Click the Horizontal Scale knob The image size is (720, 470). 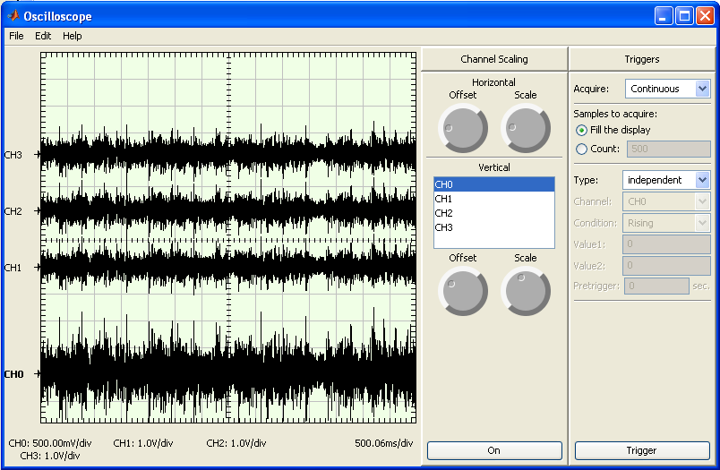pos(526,128)
